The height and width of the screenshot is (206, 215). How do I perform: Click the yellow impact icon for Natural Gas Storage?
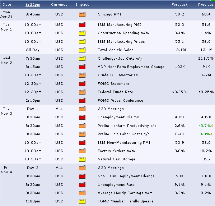(x=82, y=159)
